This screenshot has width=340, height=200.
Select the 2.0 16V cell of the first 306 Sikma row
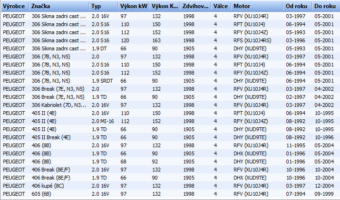click(100, 16)
